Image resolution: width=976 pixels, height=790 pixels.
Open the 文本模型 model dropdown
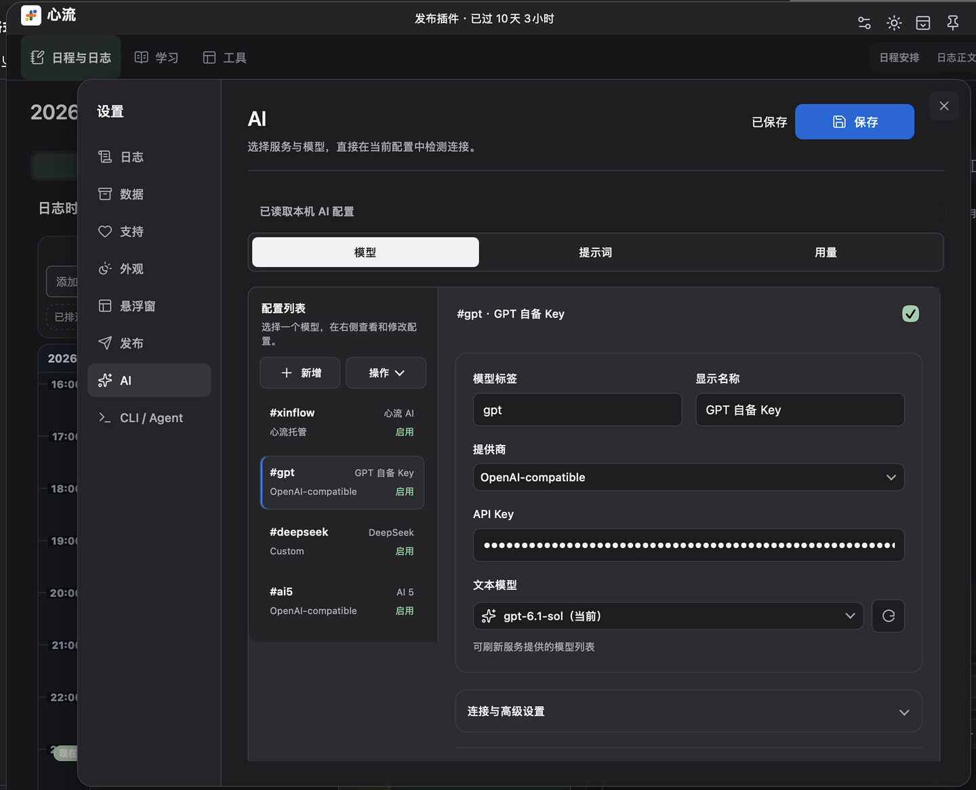(668, 616)
